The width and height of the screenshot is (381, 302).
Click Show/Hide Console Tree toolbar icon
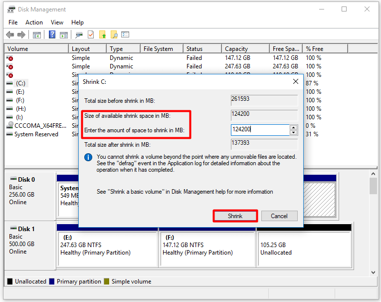(37, 35)
